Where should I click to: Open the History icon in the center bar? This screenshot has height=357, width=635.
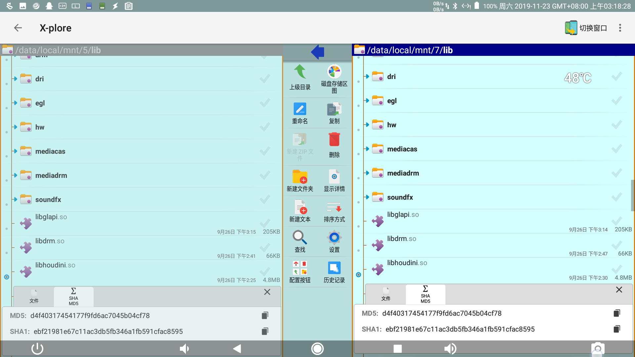(334, 268)
